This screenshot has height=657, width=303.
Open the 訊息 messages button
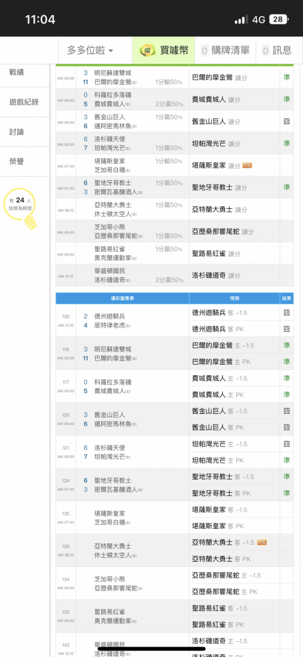pyautogui.click(x=277, y=51)
